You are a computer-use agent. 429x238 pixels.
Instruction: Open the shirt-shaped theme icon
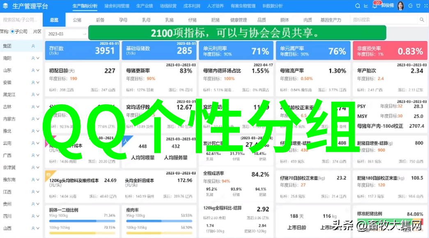click(x=418, y=6)
